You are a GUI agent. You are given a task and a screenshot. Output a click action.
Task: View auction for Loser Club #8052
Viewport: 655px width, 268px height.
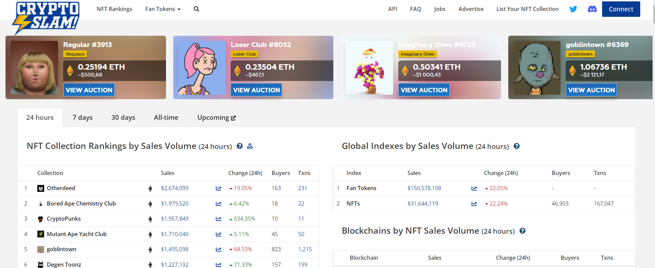click(256, 90)
